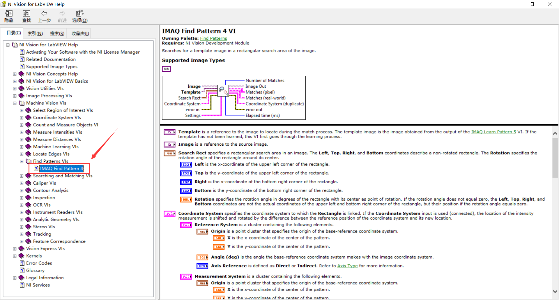Expand the Select Region of Interest VIs node

pyautogui.click(x=22, y=110)
